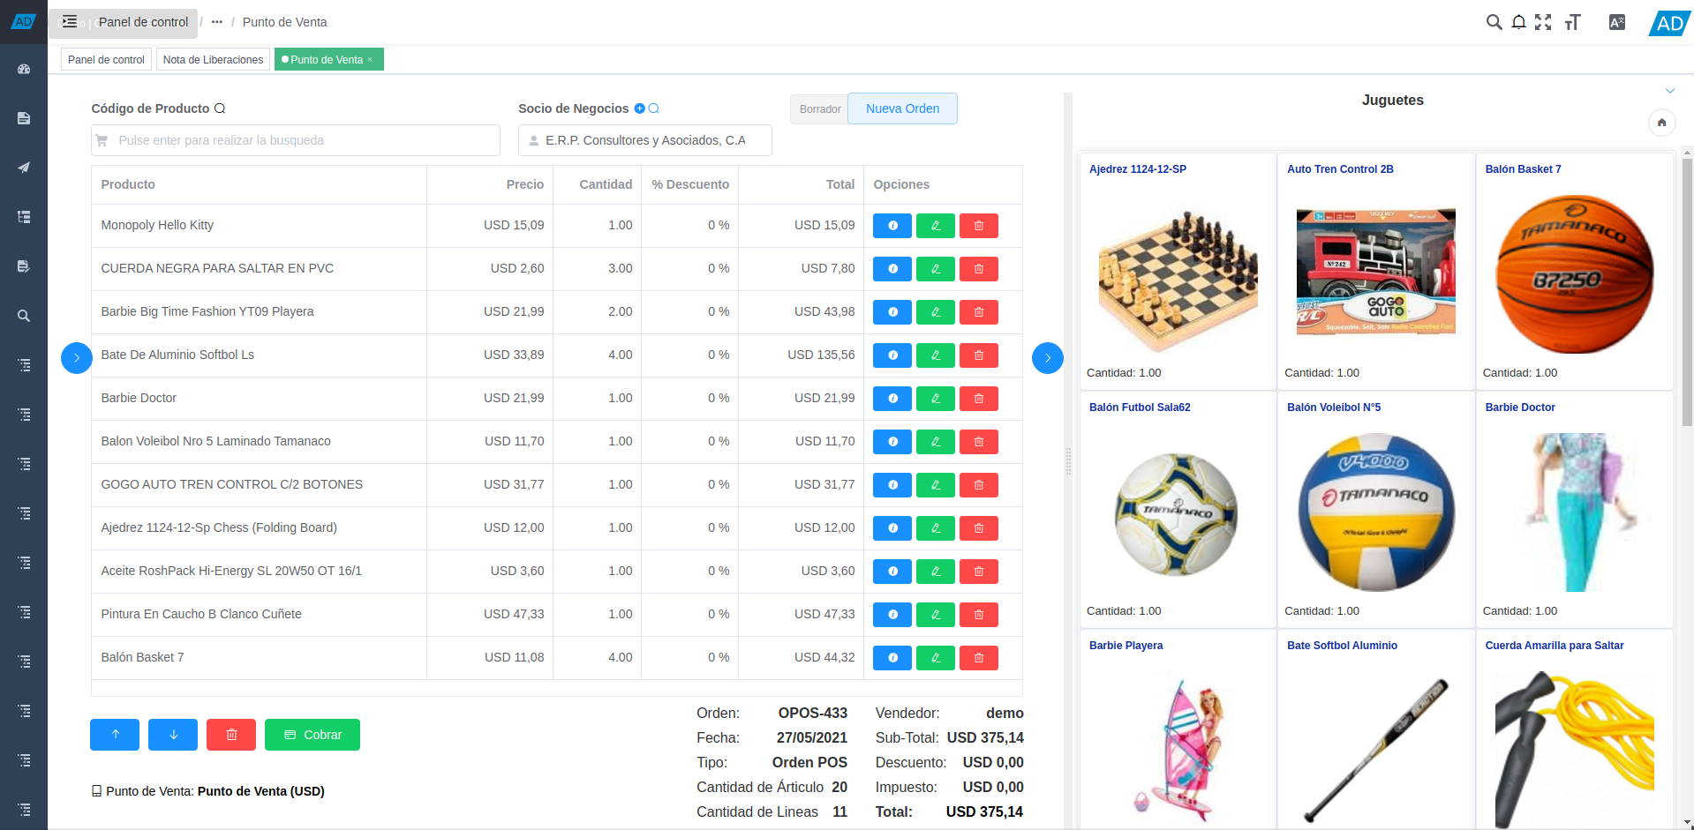This screenshot has width=1694, height=830.
Task: Toggle fullscreen mode icon
Action: [x=1543, y=22]
